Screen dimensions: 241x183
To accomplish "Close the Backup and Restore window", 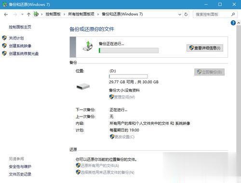I will [x=234, y=4].
